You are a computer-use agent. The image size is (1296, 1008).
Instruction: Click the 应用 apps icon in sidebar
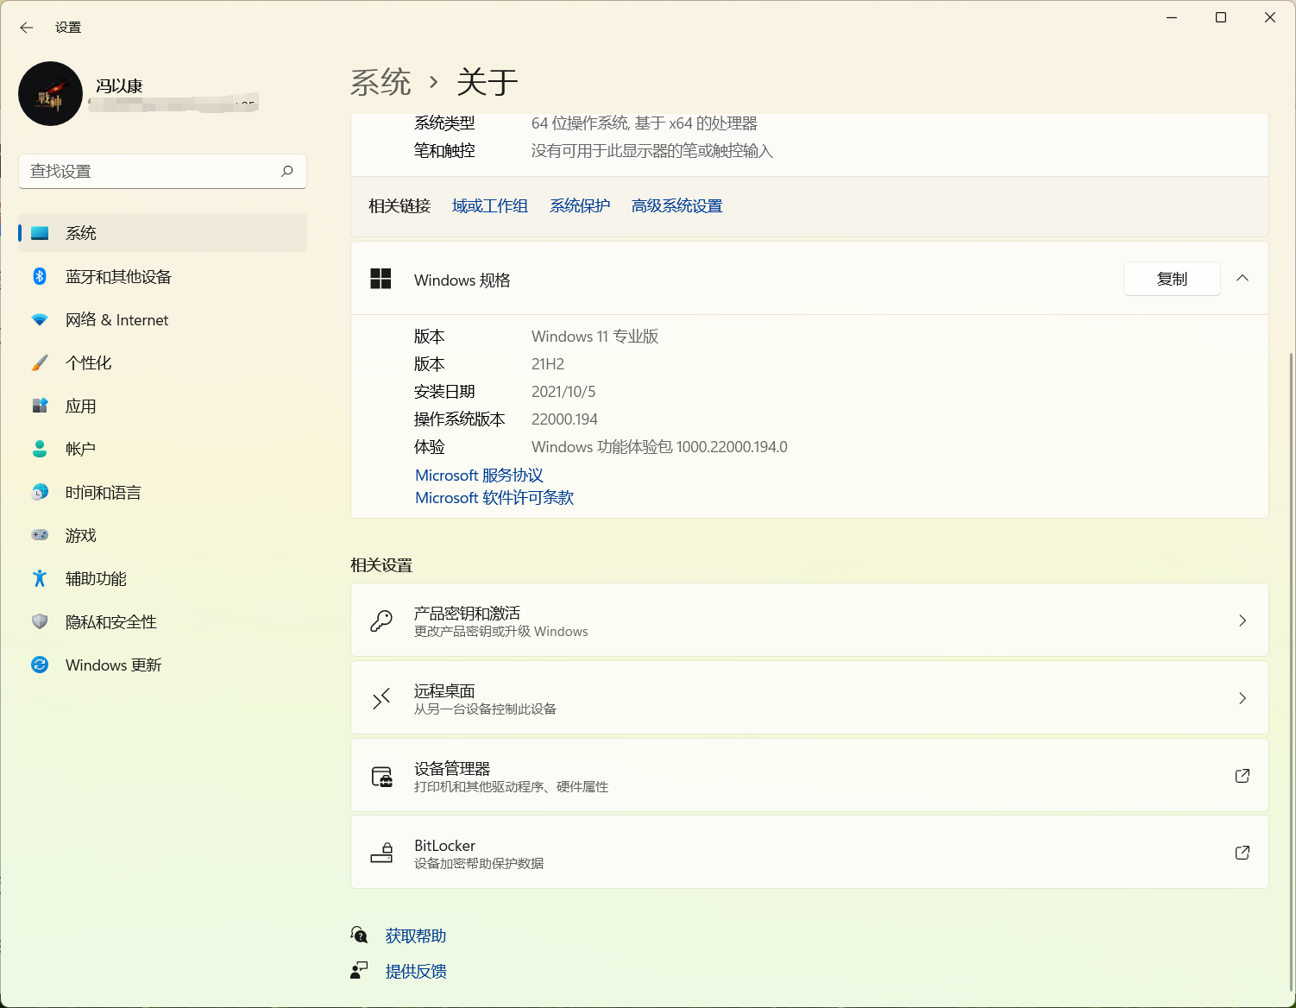coord(40,406)
